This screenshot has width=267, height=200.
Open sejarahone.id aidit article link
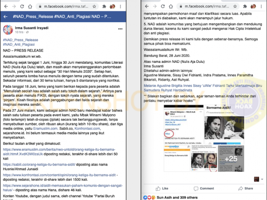(63, 187)
